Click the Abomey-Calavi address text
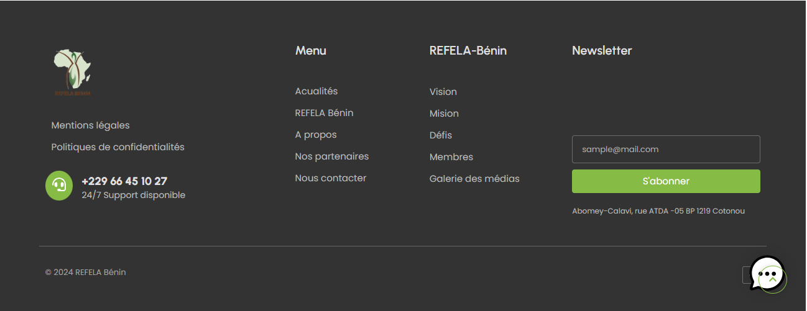The width and height of the screenshot is (807, 311). (658, 211)
